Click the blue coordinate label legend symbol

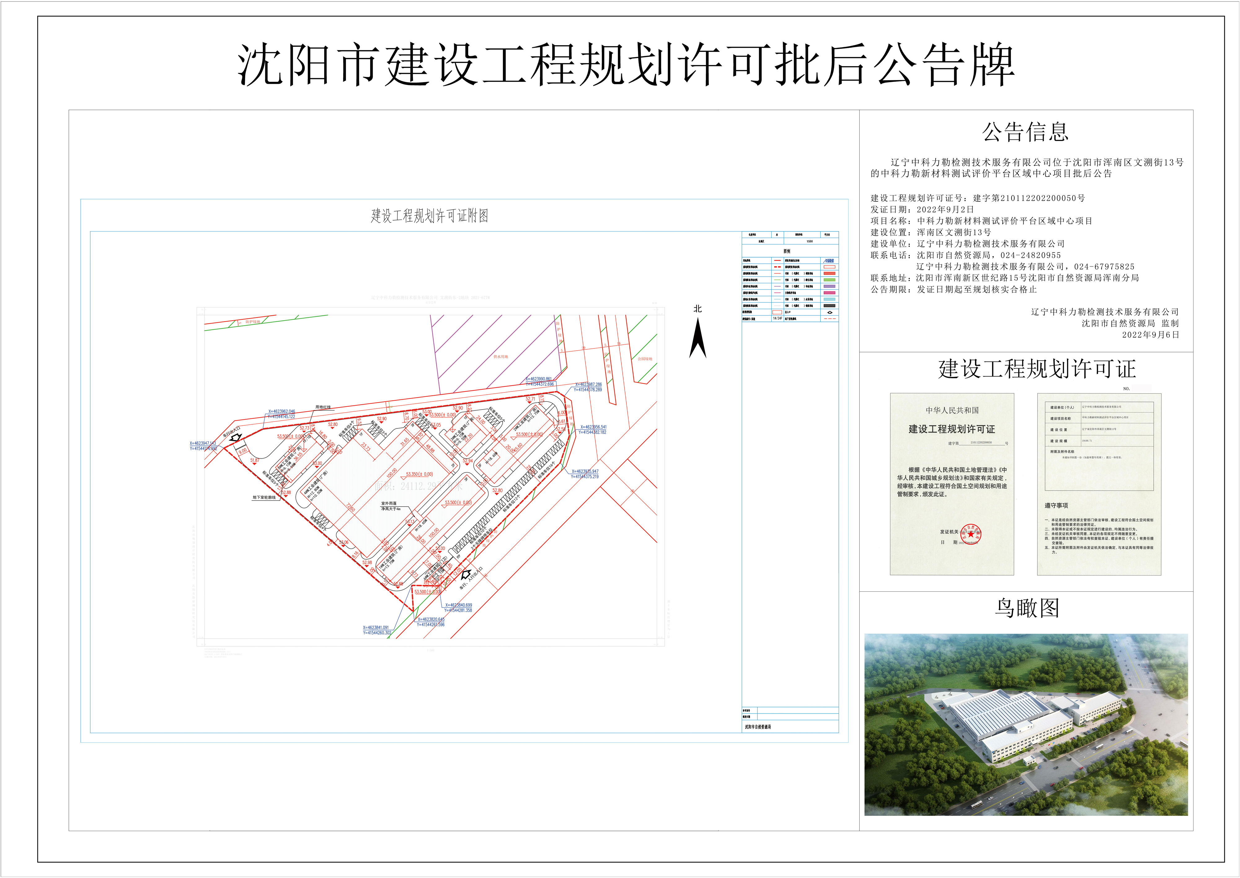pos(829,261)
